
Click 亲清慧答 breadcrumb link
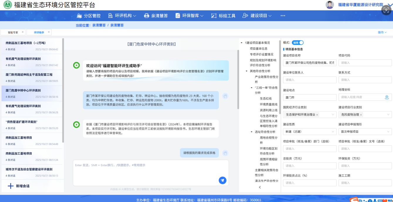[x=99, y=25]
